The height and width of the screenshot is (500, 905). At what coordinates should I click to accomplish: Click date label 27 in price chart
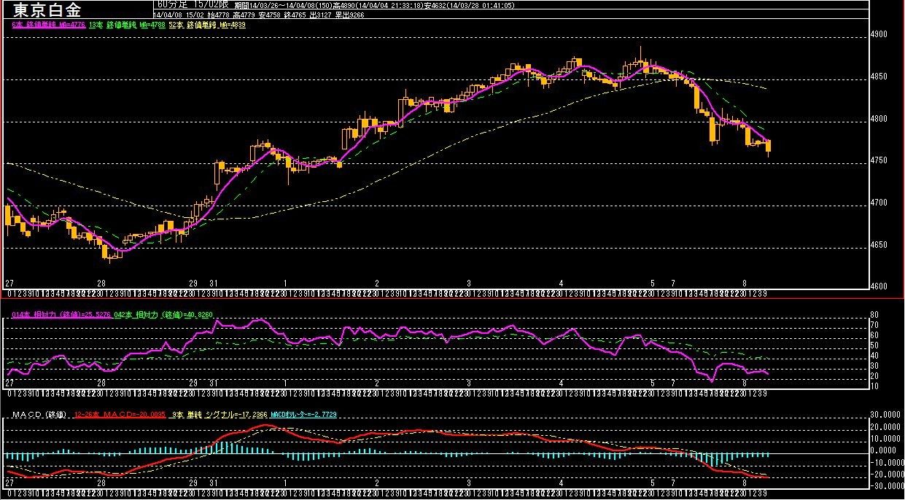point(9,283)
